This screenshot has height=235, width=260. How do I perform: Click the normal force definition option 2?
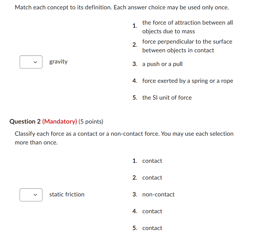coord(187,46)
